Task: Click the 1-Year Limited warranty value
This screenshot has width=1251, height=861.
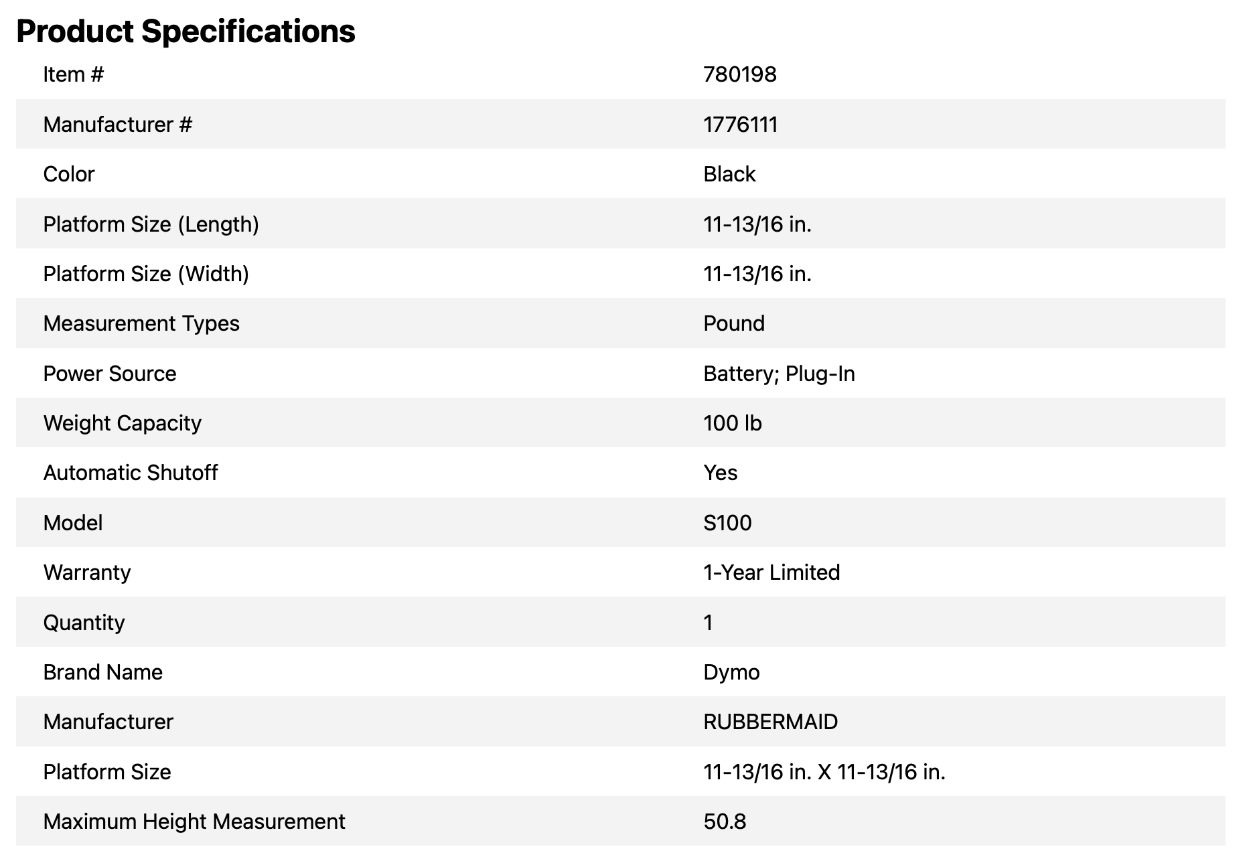Action: (x=771, y=572)
